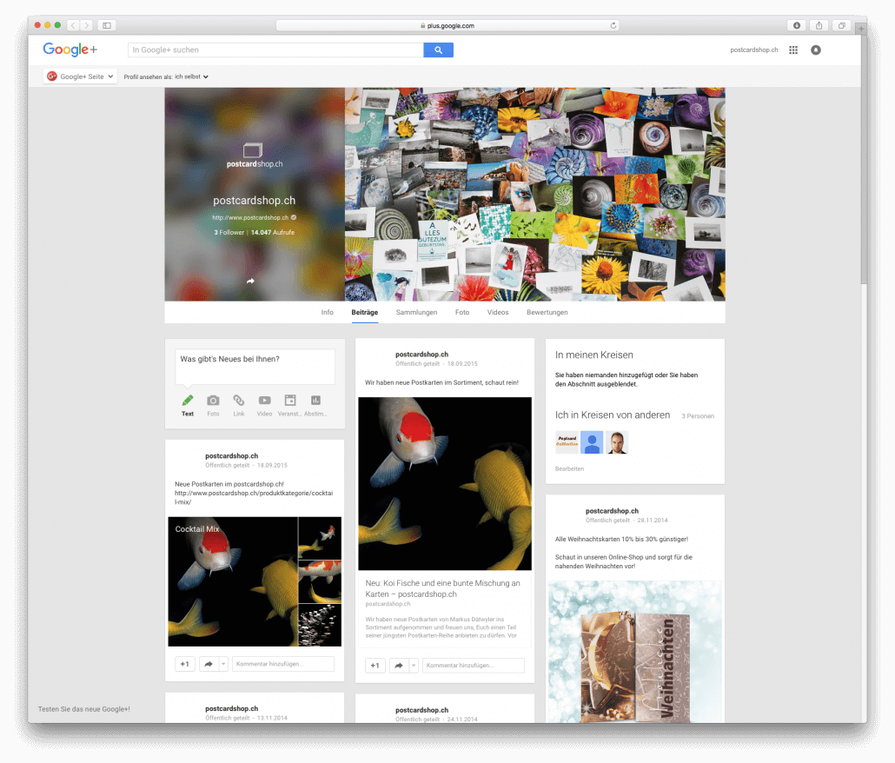Open the Postcard Collection avatar in circles
The image size is (895, 763).
pos(567,441)
